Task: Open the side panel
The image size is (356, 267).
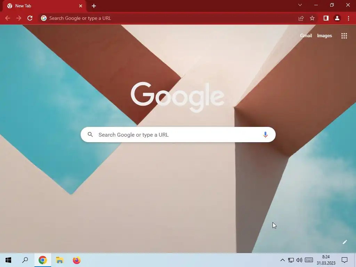Action: [326, 18]
